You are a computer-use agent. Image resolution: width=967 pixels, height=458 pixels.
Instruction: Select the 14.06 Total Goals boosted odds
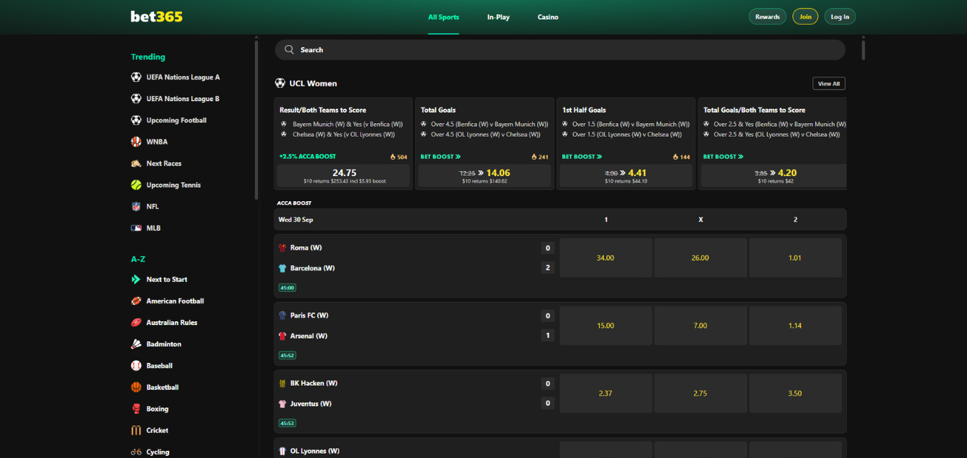[x=485, y=176]
